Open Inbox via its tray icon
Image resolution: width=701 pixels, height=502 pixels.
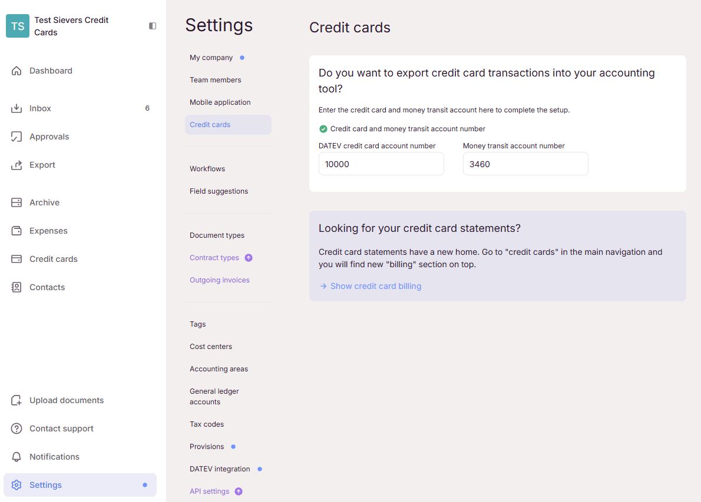point(16,108)
